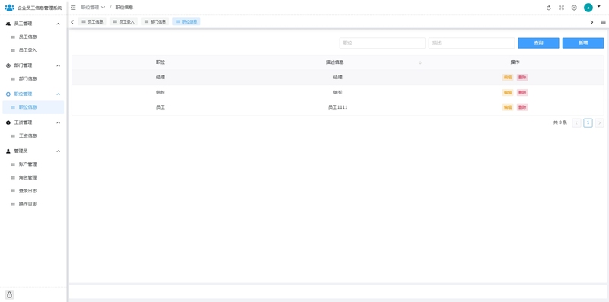Open the settings gear icon
609x302 pixels.
click(x=574, y=8)
